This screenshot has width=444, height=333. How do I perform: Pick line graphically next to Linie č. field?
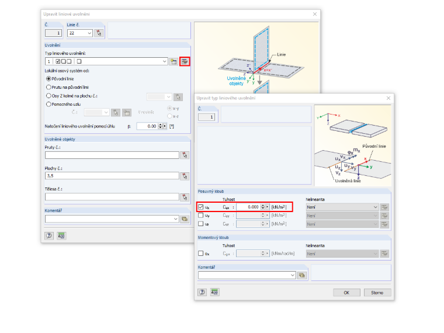99,33
